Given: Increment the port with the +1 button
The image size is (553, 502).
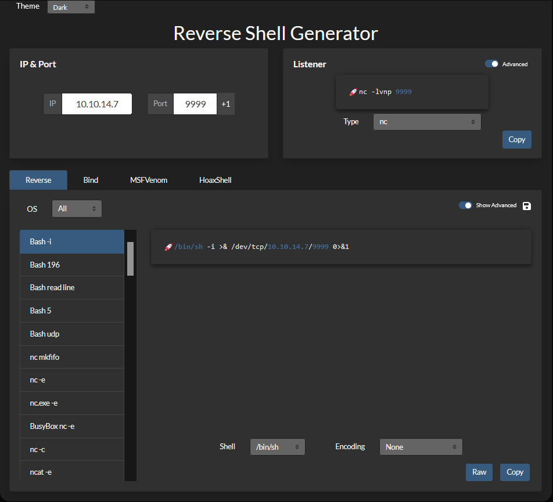Looking at the screenshot, I should (x=226, y=104).
